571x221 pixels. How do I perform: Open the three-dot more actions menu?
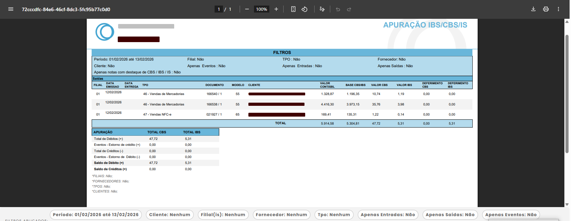coord(558,9)
